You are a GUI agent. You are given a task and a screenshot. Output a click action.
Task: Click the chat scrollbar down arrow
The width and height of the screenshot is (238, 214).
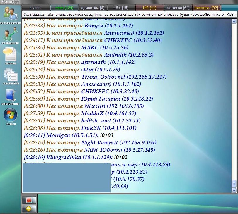234,190
